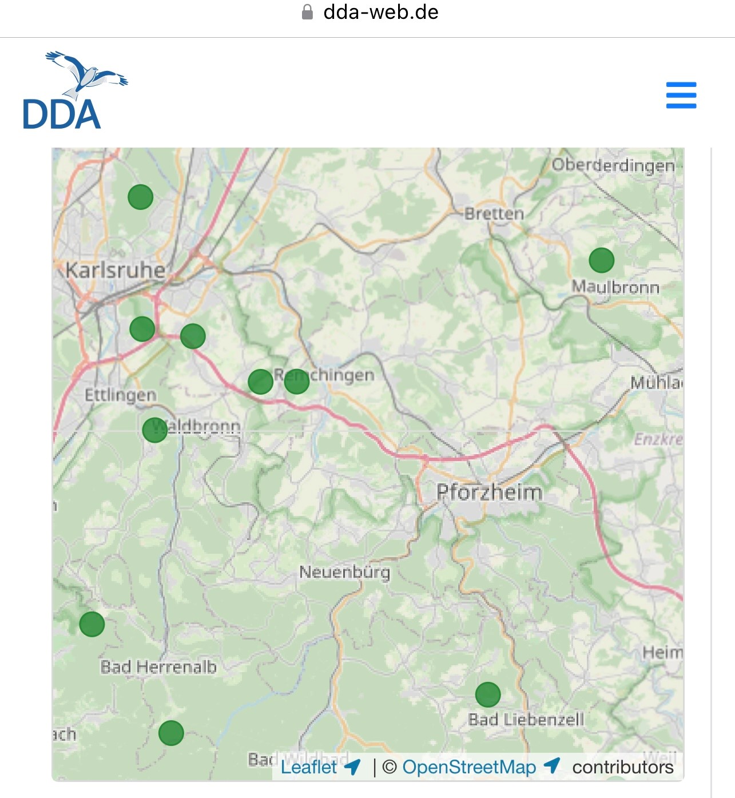Select the marker near Bad Herrenalb
This screenshot has height=798, width=735.
tap(92, 625)
